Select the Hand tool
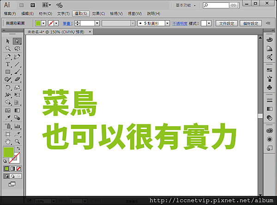The height and width of the screenshot is (205, 277). [8, 141]
